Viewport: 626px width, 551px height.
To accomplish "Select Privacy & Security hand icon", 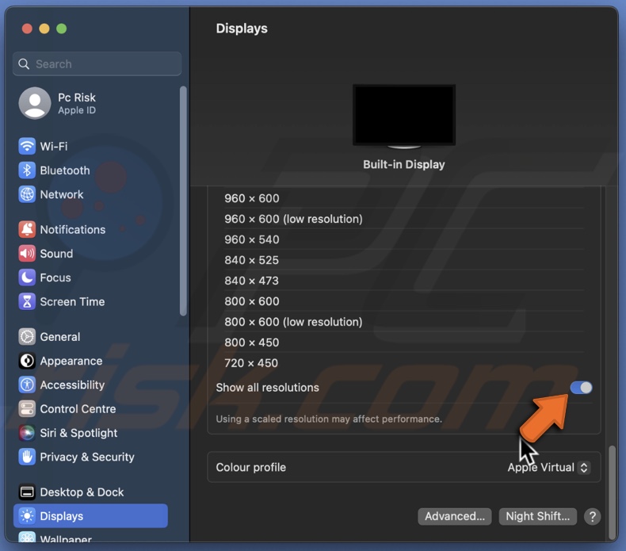I will click(27, 457).
